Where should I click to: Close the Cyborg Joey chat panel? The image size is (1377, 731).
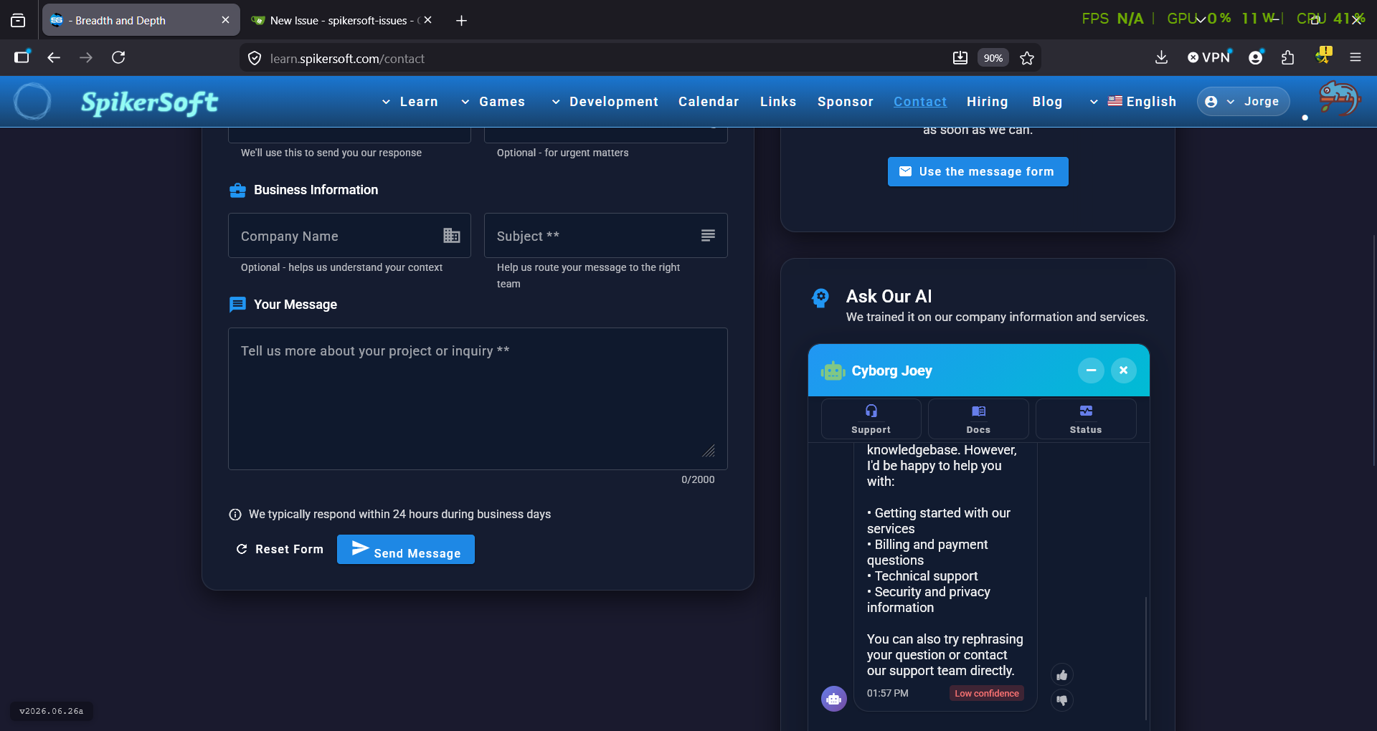pos(1124,371)
